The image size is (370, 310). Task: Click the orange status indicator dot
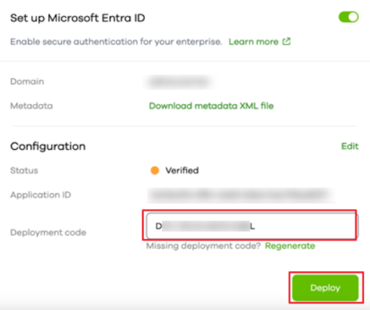tap(154, 170)
